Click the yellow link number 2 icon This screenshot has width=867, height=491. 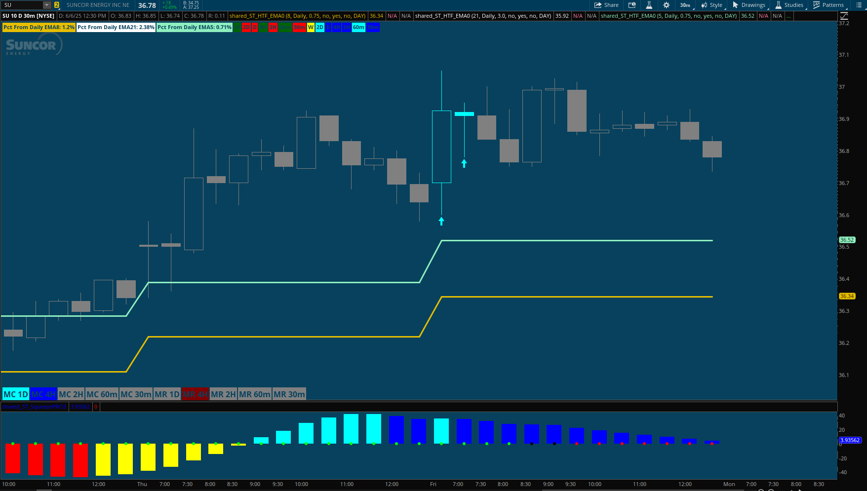click(57, 5)
